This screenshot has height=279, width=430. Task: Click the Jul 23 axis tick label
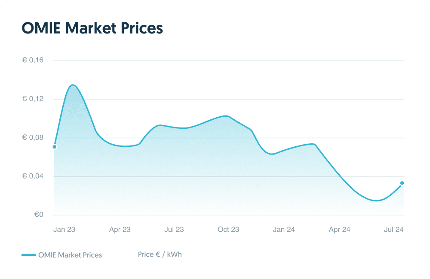click(174, 230)
